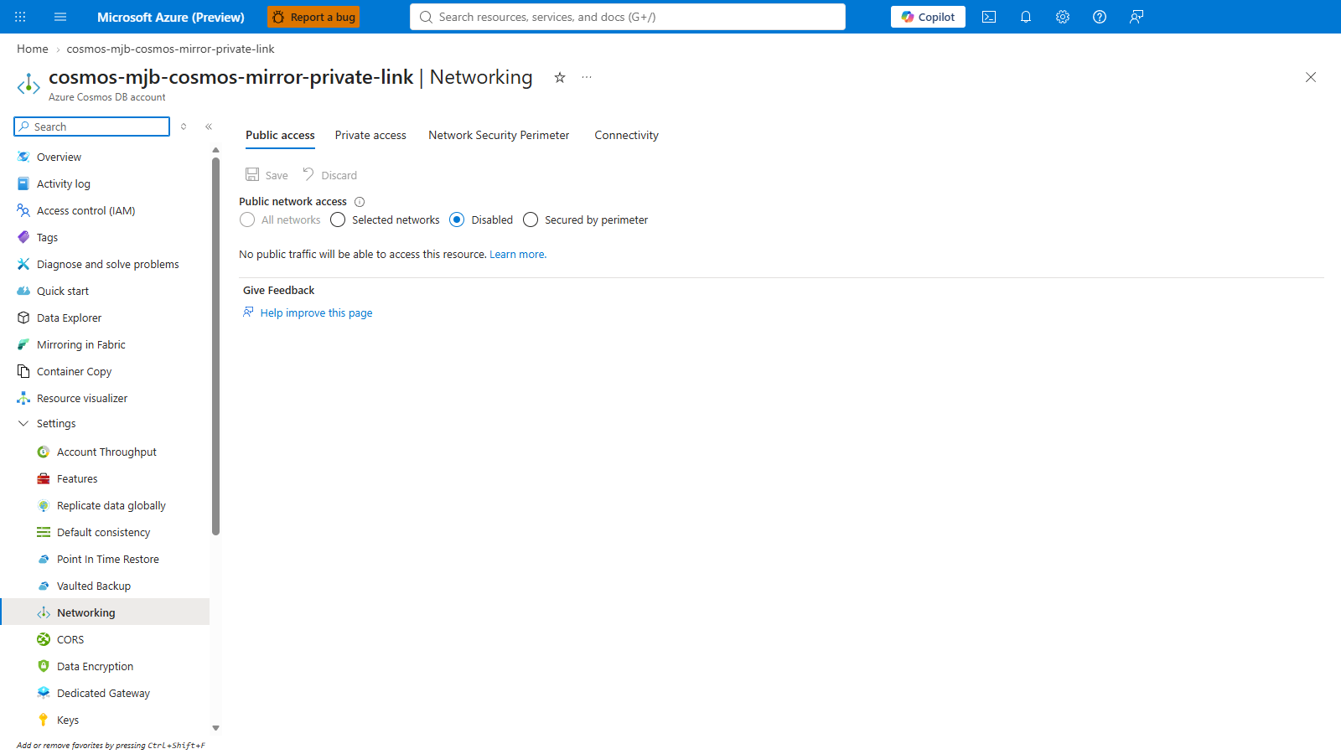Select the Disabled radio button
Image resolution: width=1341 pixels, height=754 pixels.
point(457,219)
